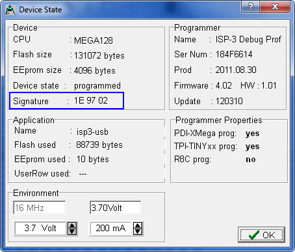The image size is (295, 252).
Task: Click the Firmware version 4.02 text
Action: click(x=224, y=85)
